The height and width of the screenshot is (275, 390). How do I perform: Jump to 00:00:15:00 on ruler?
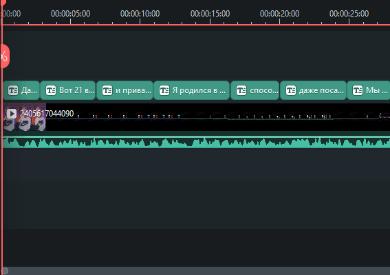(210, 14)
